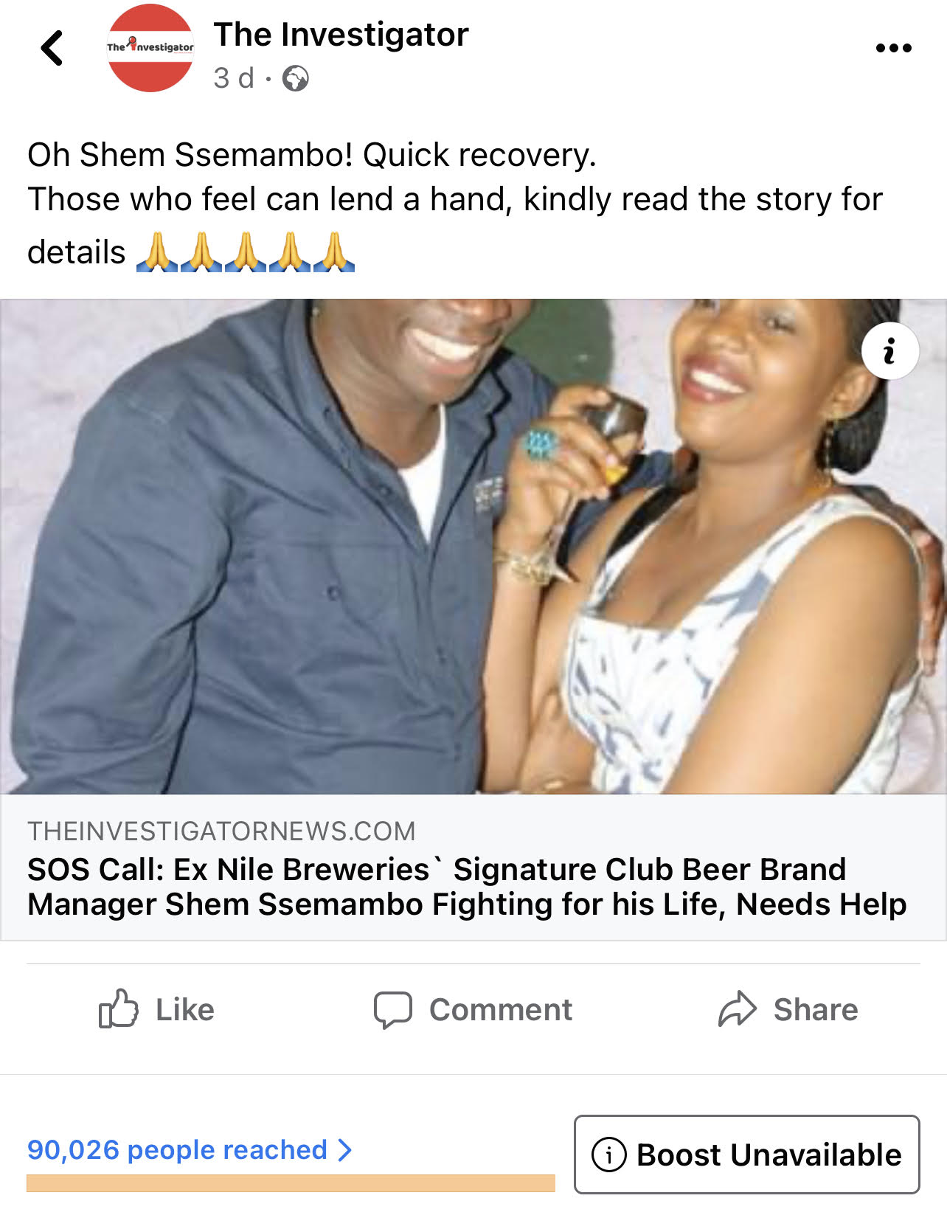Image resolution: width=947 pixels, height=1232 pixels.
Task: Expand the people reached chevron
Action: (x=344, y=1149)
